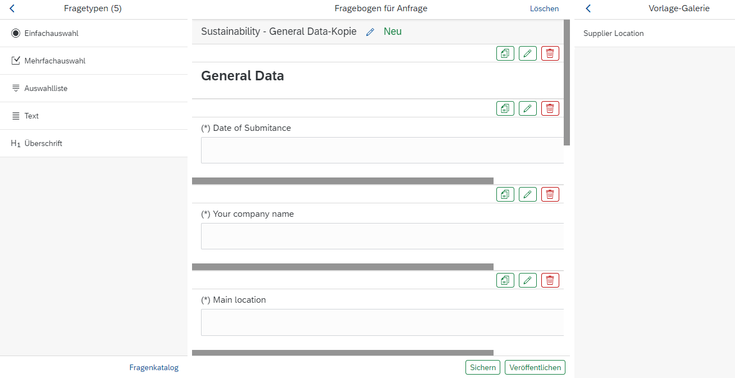Click the vertical scrollbar of the questionnaire
735x378 pixels.
[x=567, y=83]
